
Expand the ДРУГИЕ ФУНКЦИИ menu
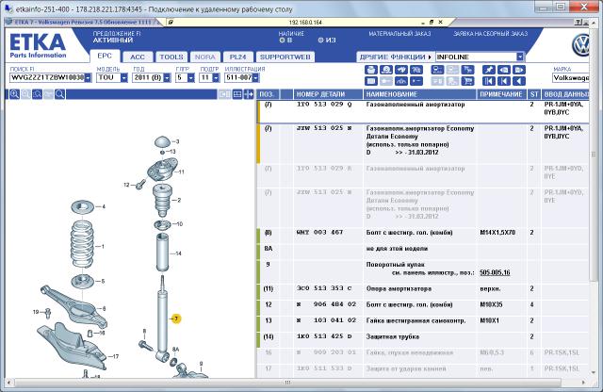(x=396, y=57)
